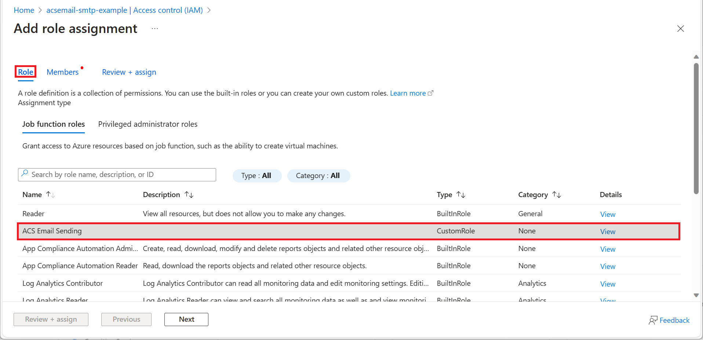Click the search magnifier icon in role search
This screenshot has height=340, width=703.
click(x=25, y=173)
